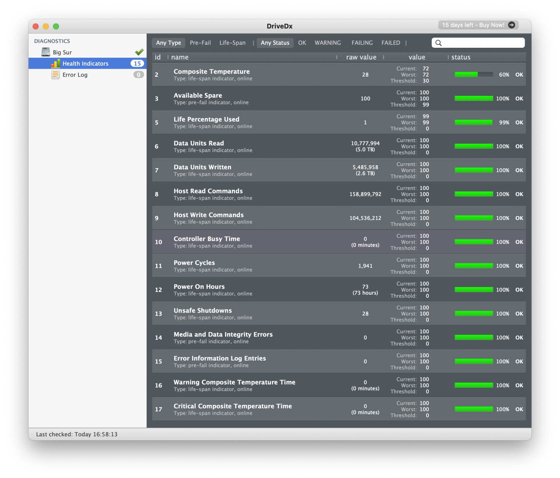560x478 pixels.
Task: Sort by the status column header
Action: pyautogui.click(x=461, y=57)
